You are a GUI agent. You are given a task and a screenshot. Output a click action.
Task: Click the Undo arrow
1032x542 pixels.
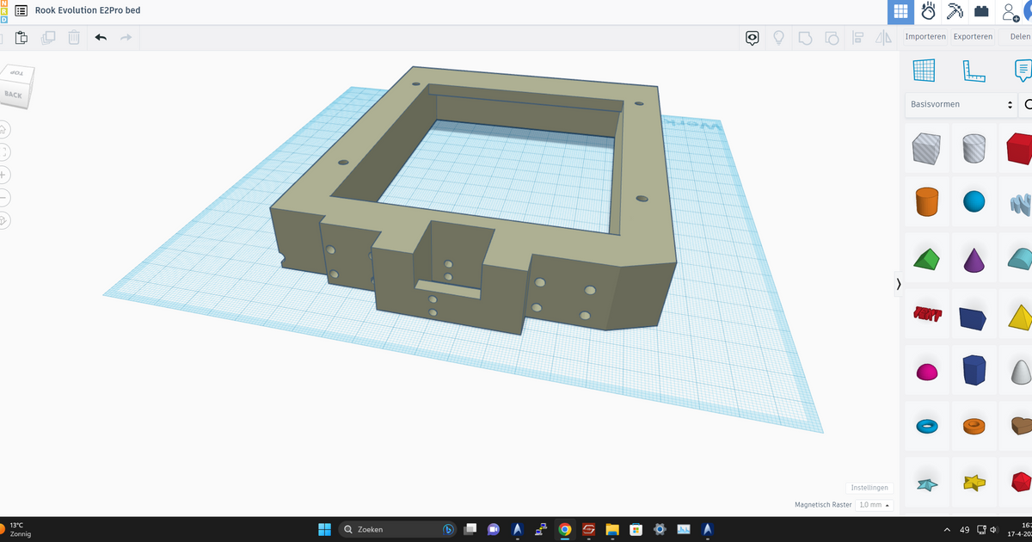tap(100, 37)
